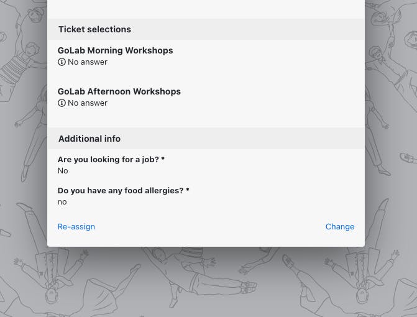The width and height of the screenshot is (417, 317).
Task: Click info icon under GoLab Afternoon Workshops
Action: 62,103
